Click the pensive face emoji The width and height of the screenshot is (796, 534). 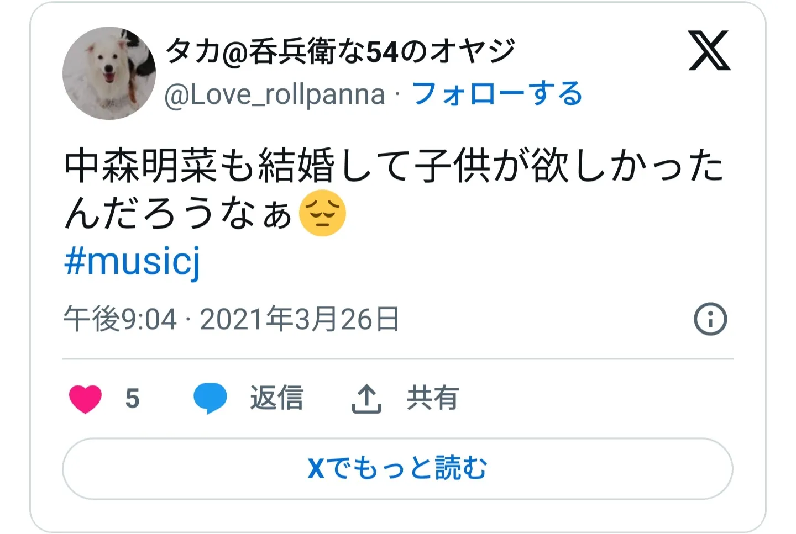point(322,213)
